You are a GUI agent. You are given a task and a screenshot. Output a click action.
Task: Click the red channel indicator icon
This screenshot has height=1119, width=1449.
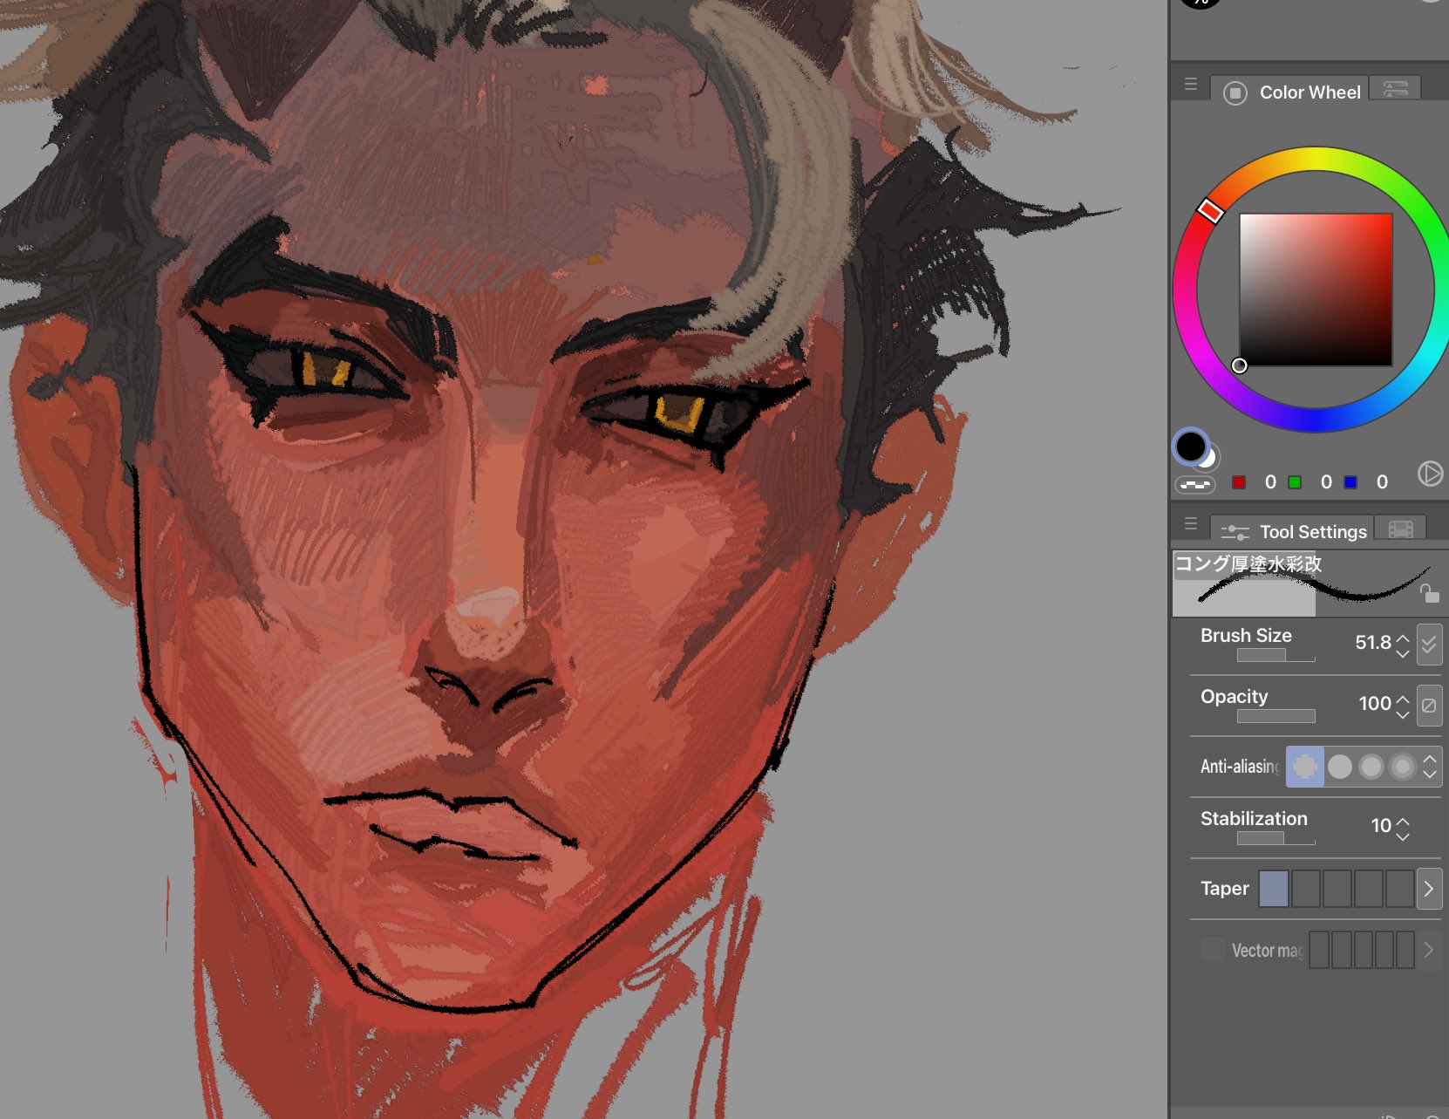pyautogui.click(x=1239, y=482)
